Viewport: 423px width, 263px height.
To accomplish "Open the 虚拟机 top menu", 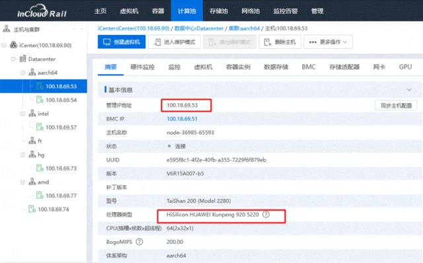I will click(x=130, y=11).
